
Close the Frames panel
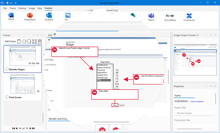42,35
